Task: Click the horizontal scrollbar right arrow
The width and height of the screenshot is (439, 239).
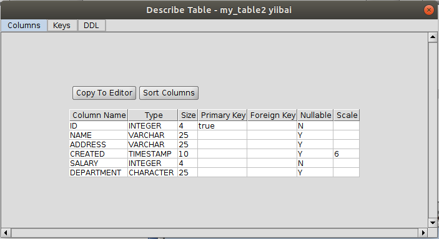Action: point(423,233)
